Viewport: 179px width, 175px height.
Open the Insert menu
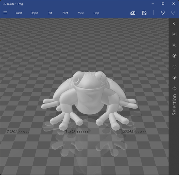pos(19,13)
